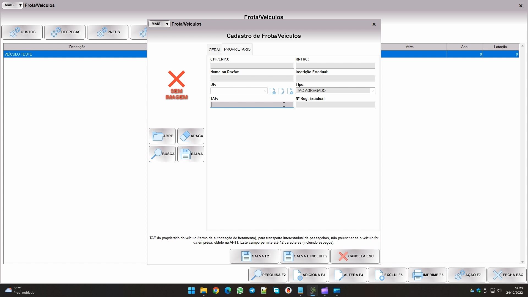The image size is (528, 297).
Task: Click the Lotação column header
Action: 501,47
